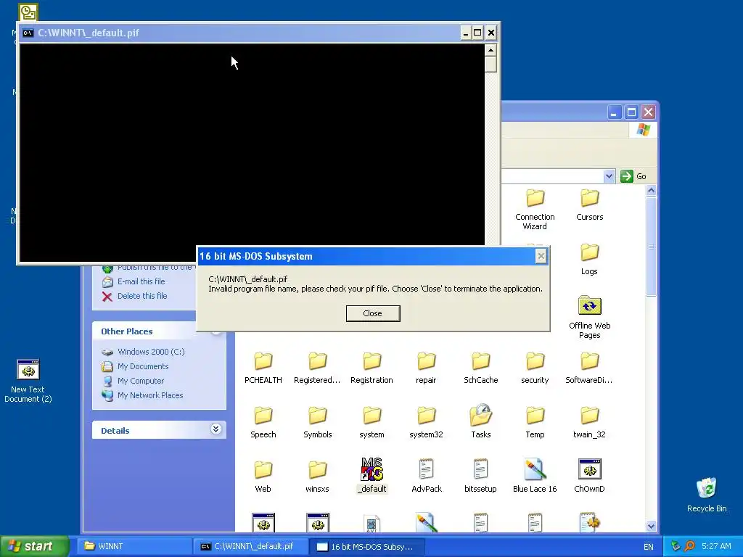This screenshot has width=743, height=557.
Task: Click the console window system menu icon
Action: 28,33
